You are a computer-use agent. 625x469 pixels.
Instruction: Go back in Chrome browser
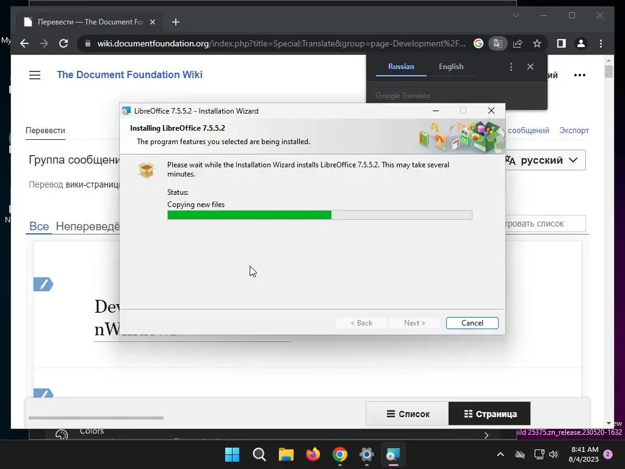(24, 43)
